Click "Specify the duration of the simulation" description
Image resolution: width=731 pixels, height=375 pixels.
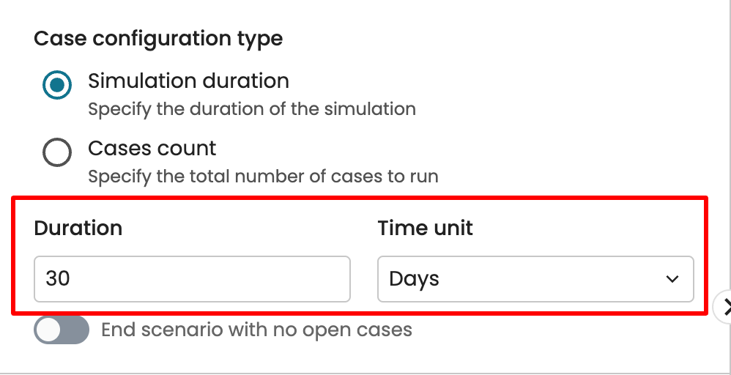251,109
